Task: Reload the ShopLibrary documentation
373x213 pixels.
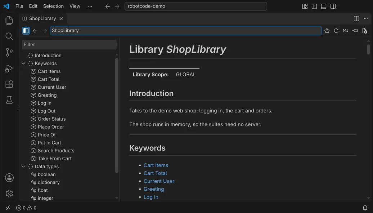Action: [x=336, y=31]
